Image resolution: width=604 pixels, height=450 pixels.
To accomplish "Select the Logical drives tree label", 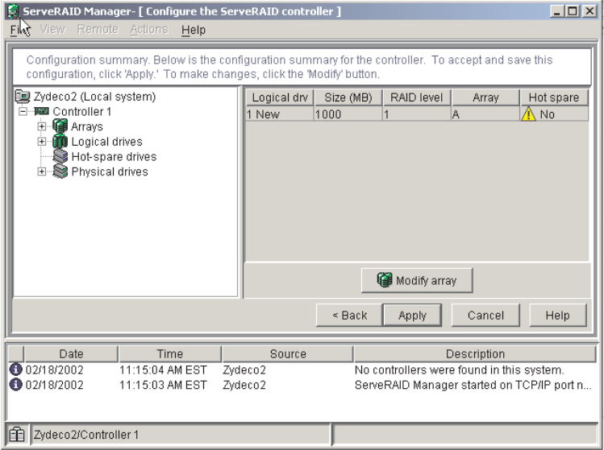I will pos(107,142).
